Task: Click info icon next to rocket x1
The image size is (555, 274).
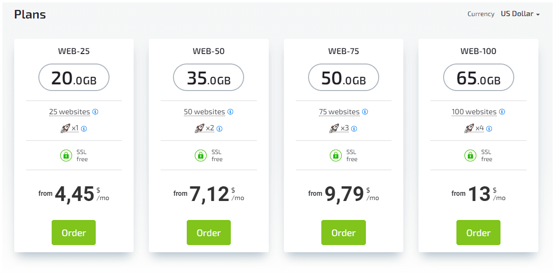Action: (x=84, y=129)
